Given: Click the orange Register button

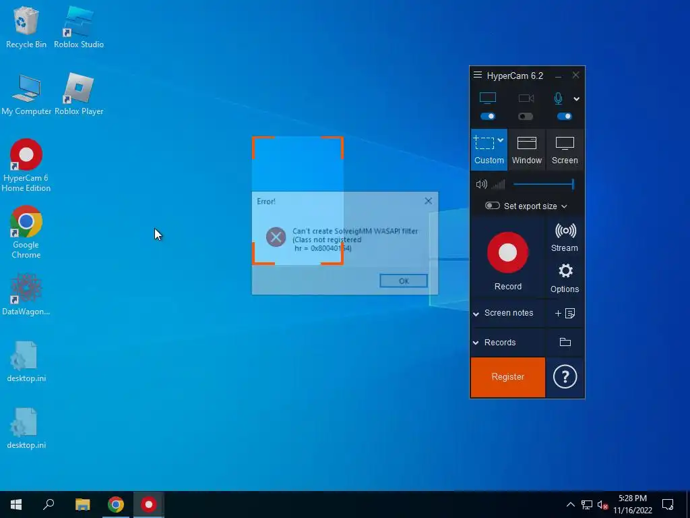Looking at the screenshot, I should tap(508, 377).
